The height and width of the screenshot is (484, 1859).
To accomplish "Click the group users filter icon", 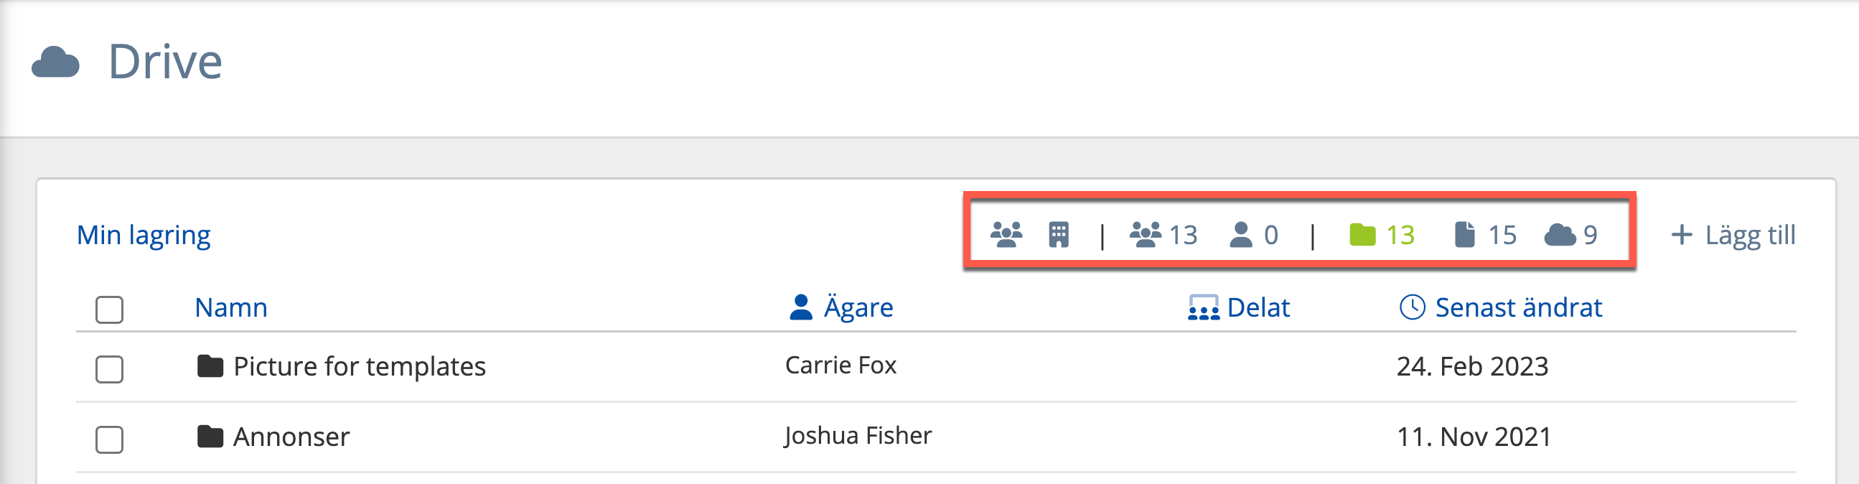I will pyautogui.click(x=1006, y=235).
